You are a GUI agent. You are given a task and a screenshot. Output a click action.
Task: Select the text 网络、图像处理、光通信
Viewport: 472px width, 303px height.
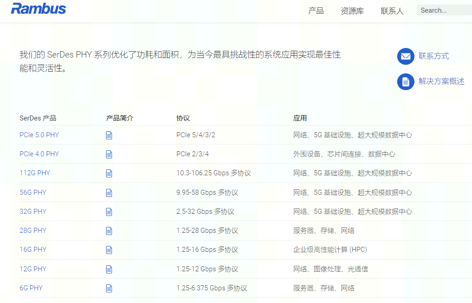[331, 269]
